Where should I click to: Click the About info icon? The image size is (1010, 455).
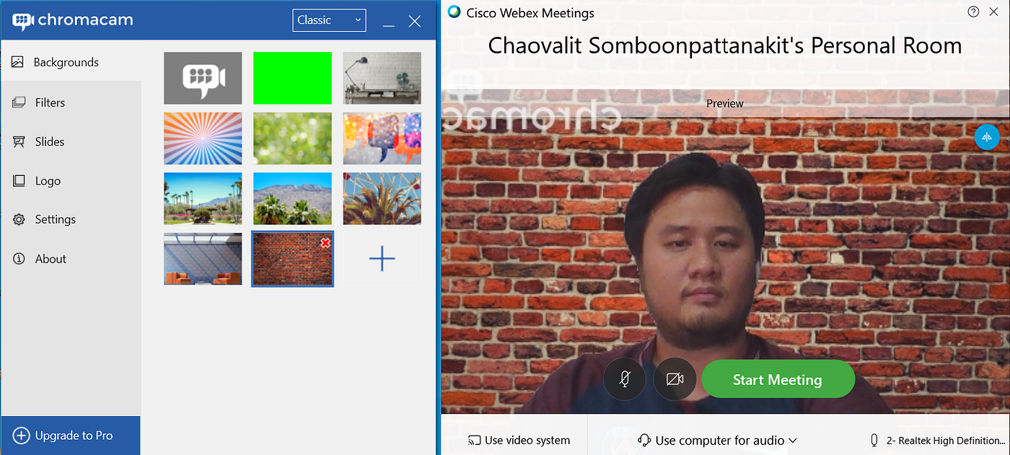[x=19, y=259]
